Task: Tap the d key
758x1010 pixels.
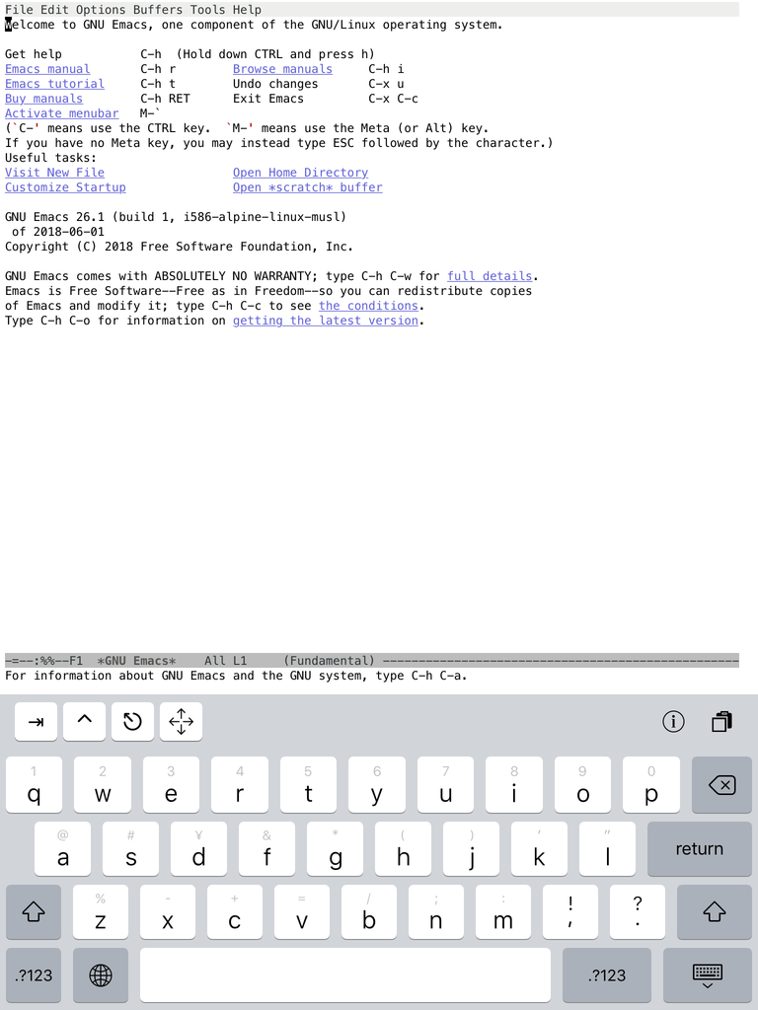Action: [x=198, y=849]
